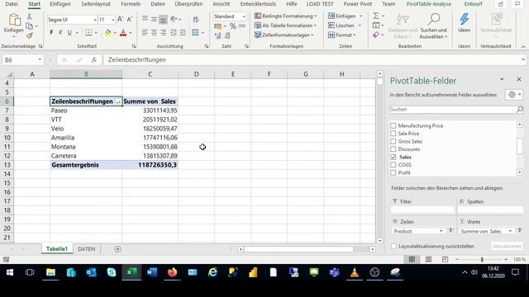The width and height of the screenshot is (529, 297).
Task: Open Suchen und Auswählen magnifier
Action: [x=433, y=20]
